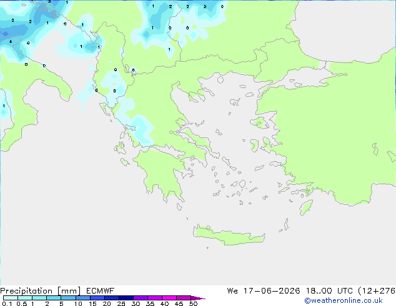
Task: Click the 'Precipitation' title word
Action: coord(26,291)
